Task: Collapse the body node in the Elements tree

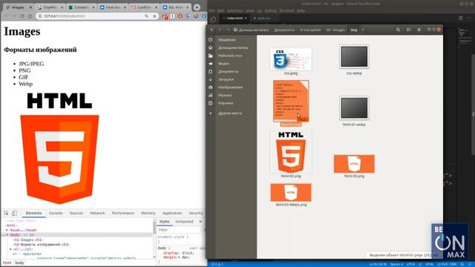Action: 7,235
